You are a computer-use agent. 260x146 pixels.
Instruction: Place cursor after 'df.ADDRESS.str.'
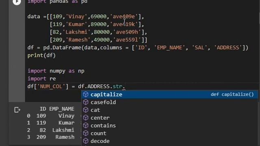coord(126,86)
